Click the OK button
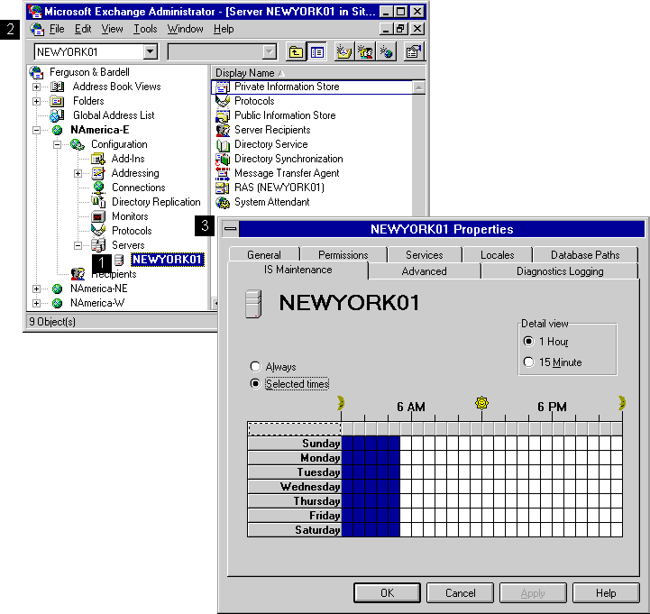The width and height of the screenshot is (650, 614). pyautogui.click(x=387, y=593)
